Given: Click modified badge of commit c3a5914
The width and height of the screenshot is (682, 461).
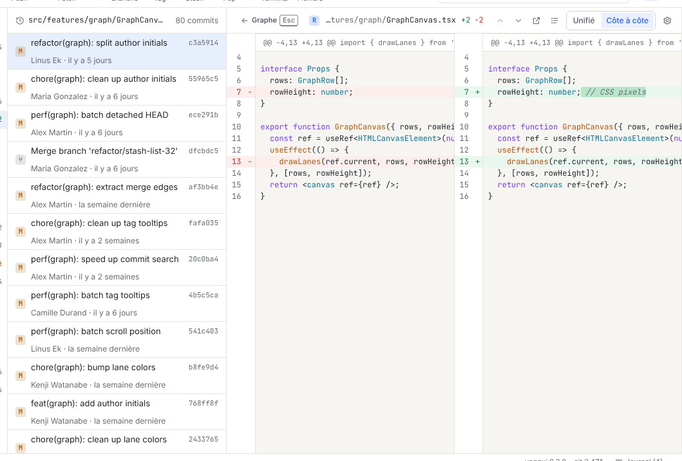Looking at the screenshot, I should pyautogui.click(x=20, y=52).
